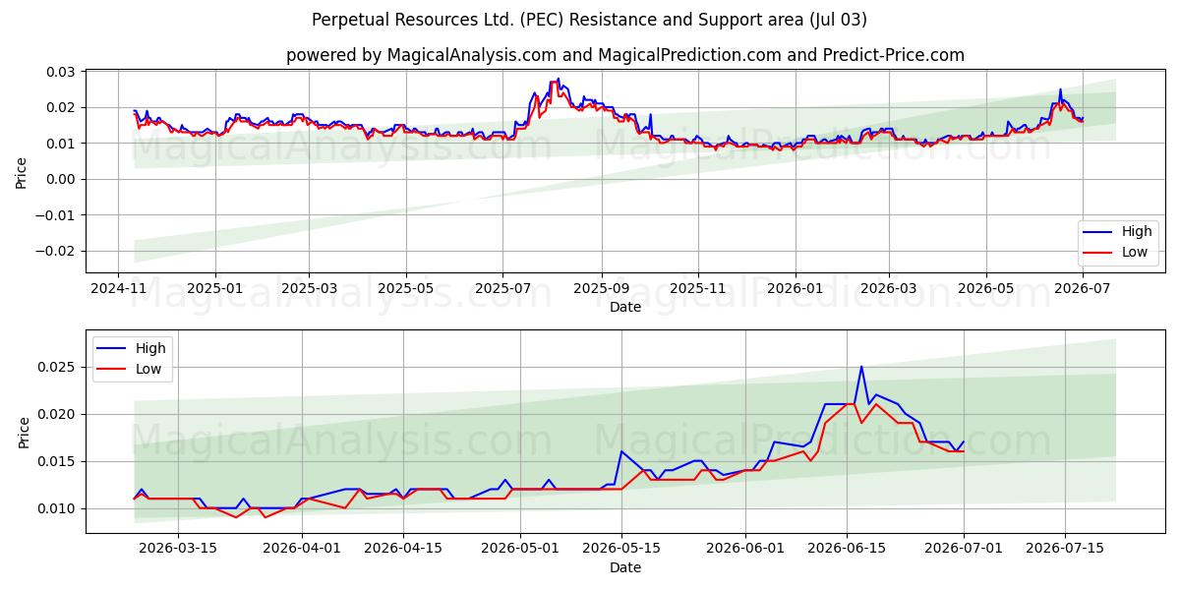Viewport: 1180px width, 590px height.
Task: Click the 'powered by MagicalAnalysis.com' subtitle text
Action: pos(625,55)
